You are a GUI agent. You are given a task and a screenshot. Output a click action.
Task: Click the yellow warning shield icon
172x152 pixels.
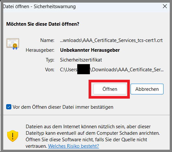[x=13, y=136]
